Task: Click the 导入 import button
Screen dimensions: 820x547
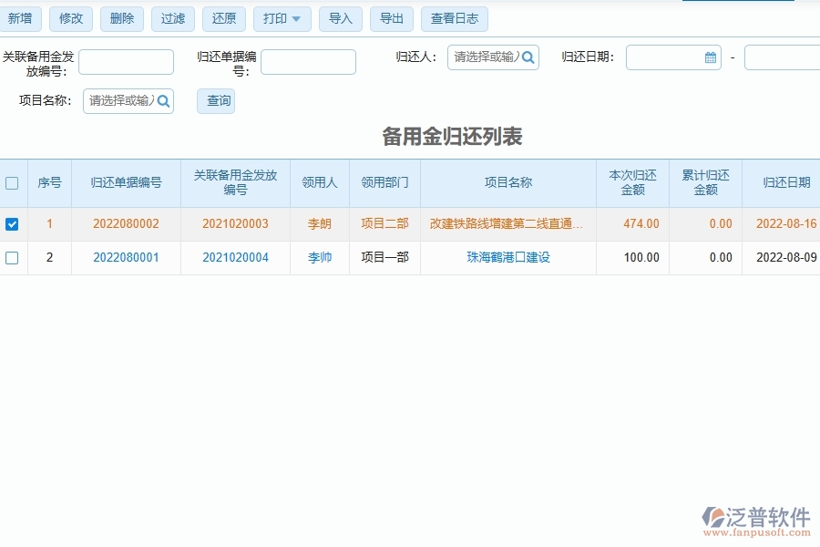Action: [x=340, y=17]
